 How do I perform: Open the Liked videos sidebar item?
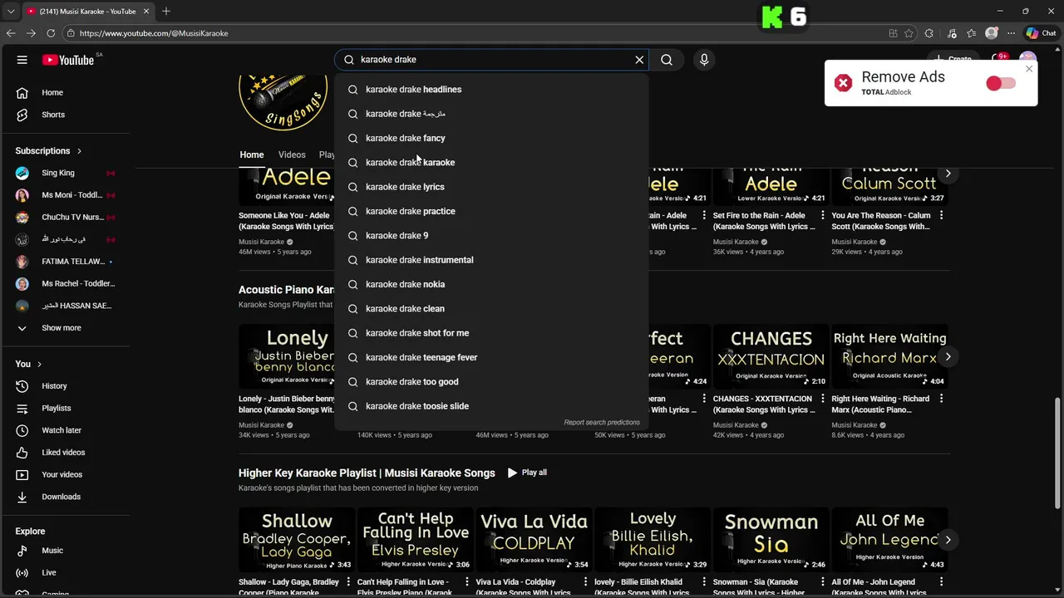point(65,453)
